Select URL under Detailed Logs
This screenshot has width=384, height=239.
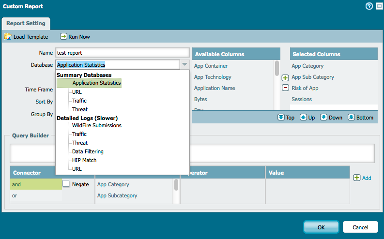tap(77, 169)
